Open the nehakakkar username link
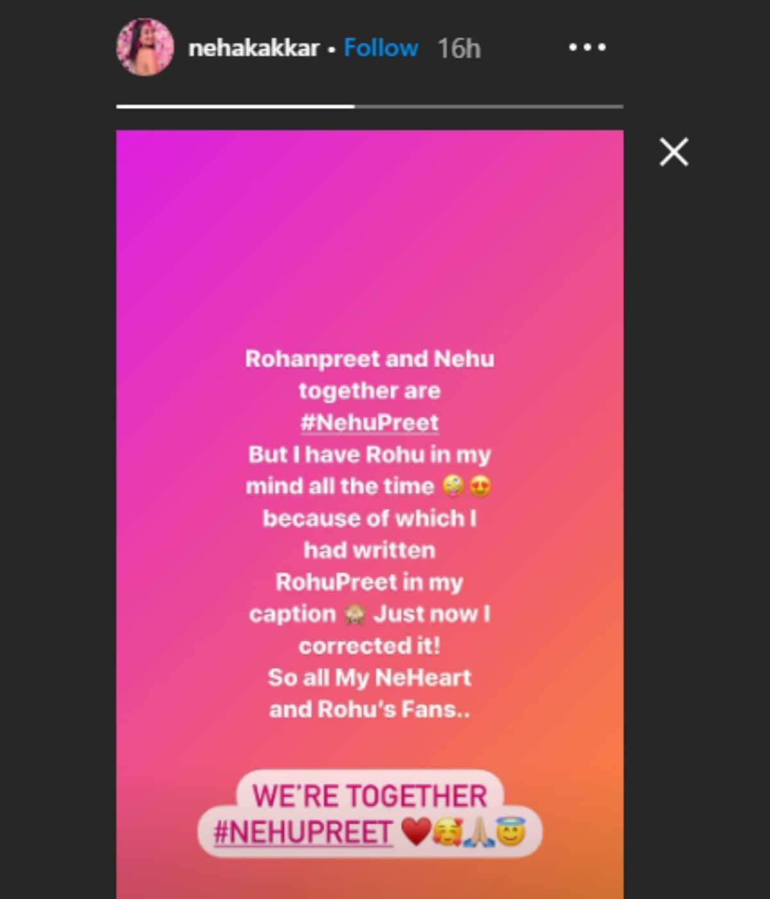This screenshot has width=770, height=899. (254, 48)
